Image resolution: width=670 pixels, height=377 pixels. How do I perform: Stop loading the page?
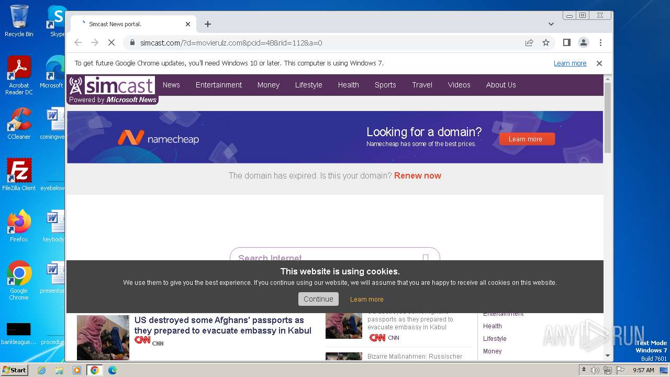click(111, 43)
